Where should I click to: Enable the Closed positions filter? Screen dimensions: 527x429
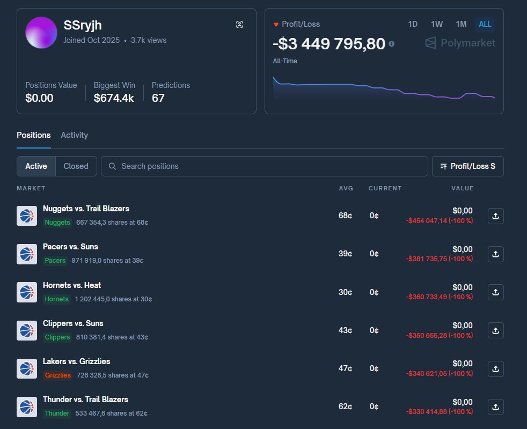[x=76, y=166]
